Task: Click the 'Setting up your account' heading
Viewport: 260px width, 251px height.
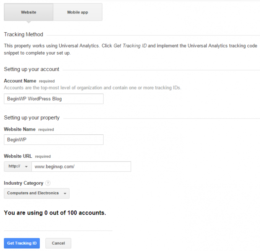Action: 31,69
